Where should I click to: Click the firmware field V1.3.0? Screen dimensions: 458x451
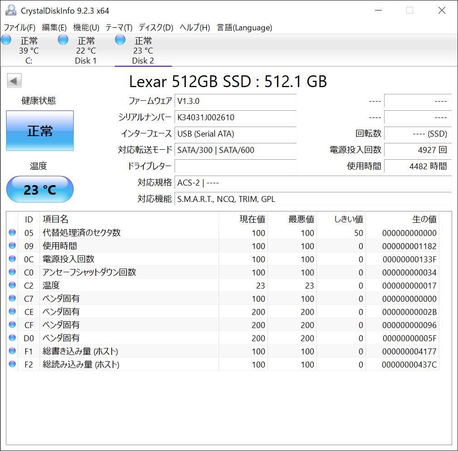[235, 101]
